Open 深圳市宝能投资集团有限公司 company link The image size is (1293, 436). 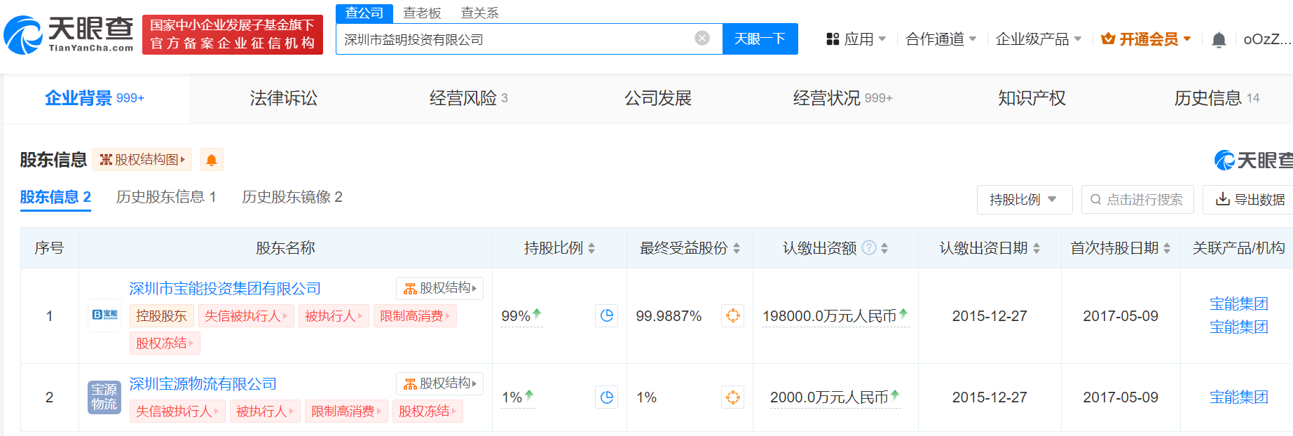[225, 289]
